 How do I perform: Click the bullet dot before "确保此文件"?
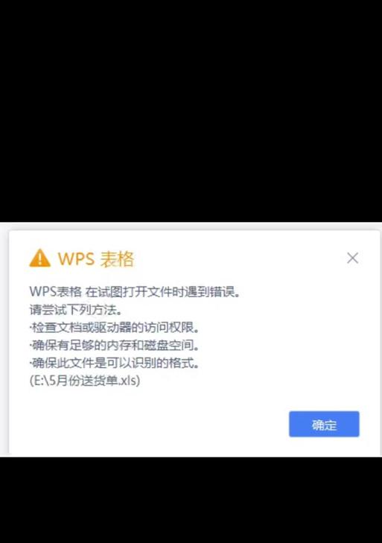point(31,363)
